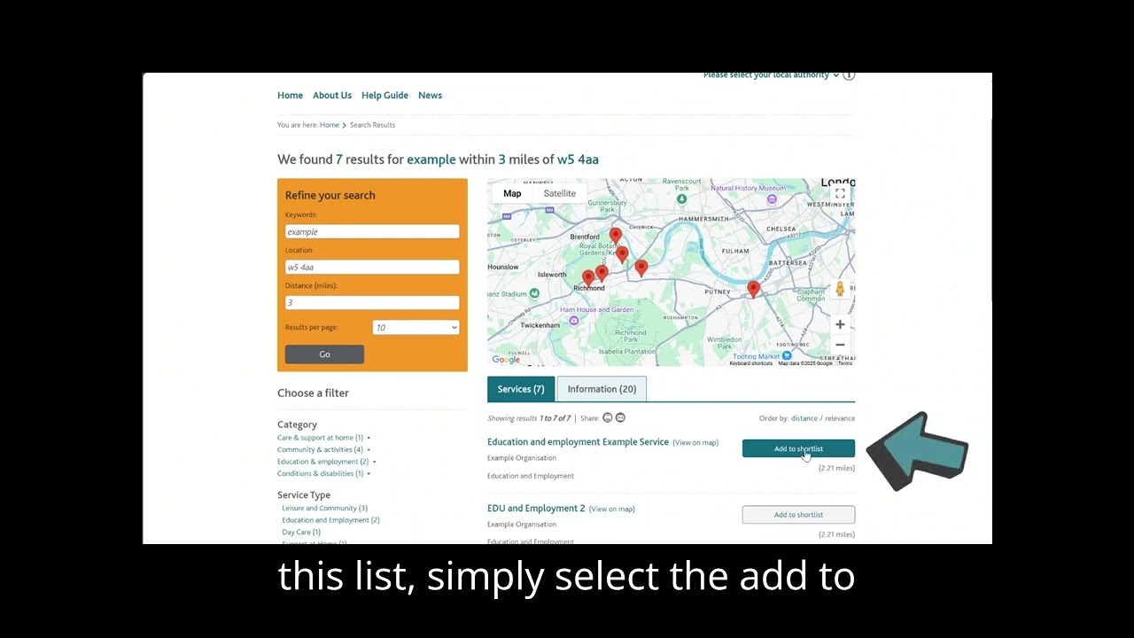Click the Location input field
This screenshot has width=1134, height=638.
point(372,267)
